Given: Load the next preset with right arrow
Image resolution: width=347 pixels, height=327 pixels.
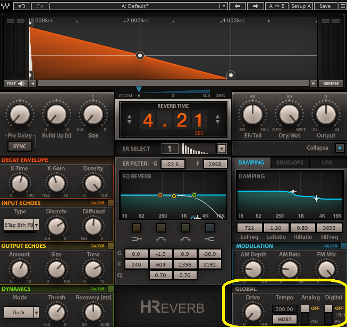Looking at the screenshot, I should [x=256, y=6].
